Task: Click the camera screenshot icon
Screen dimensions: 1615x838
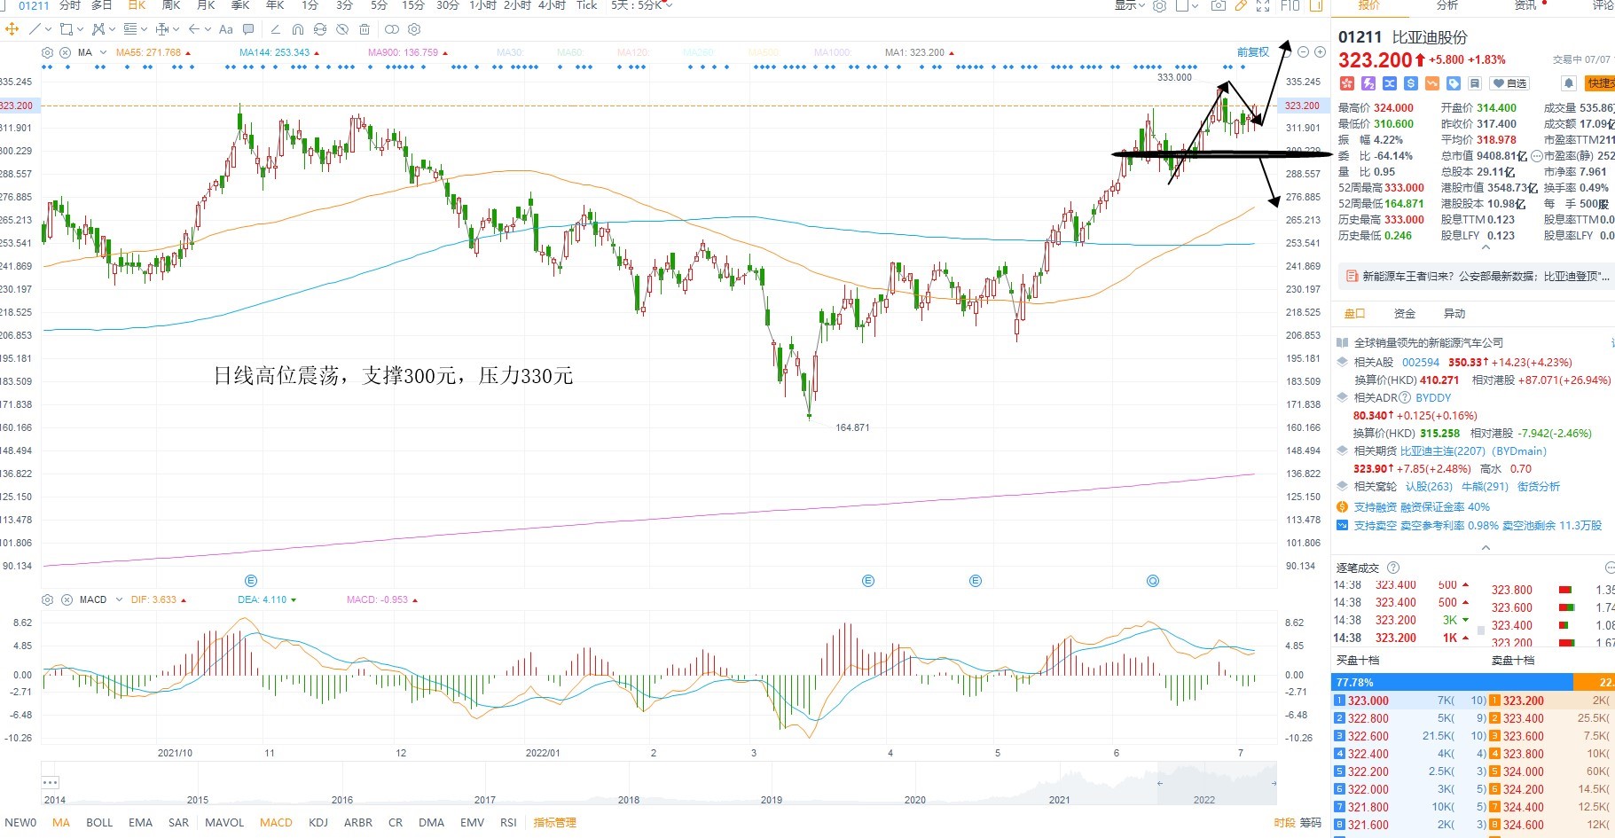Action: (1219, 5)
